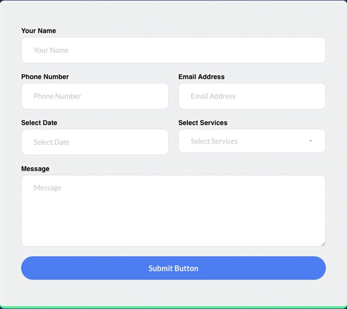Image resolution: width=347 pixels, height=309 pixels.
Task: Open the Select Services dropdown
Action: (x=252, y=141)
